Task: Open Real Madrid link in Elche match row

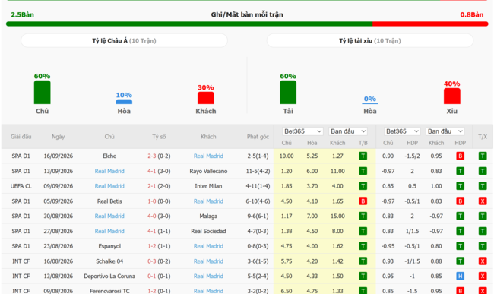Action: 208,156
